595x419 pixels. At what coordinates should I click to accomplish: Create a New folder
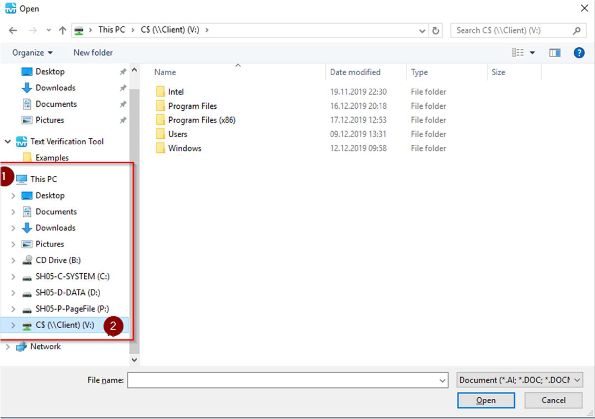[x=92, y=52]
